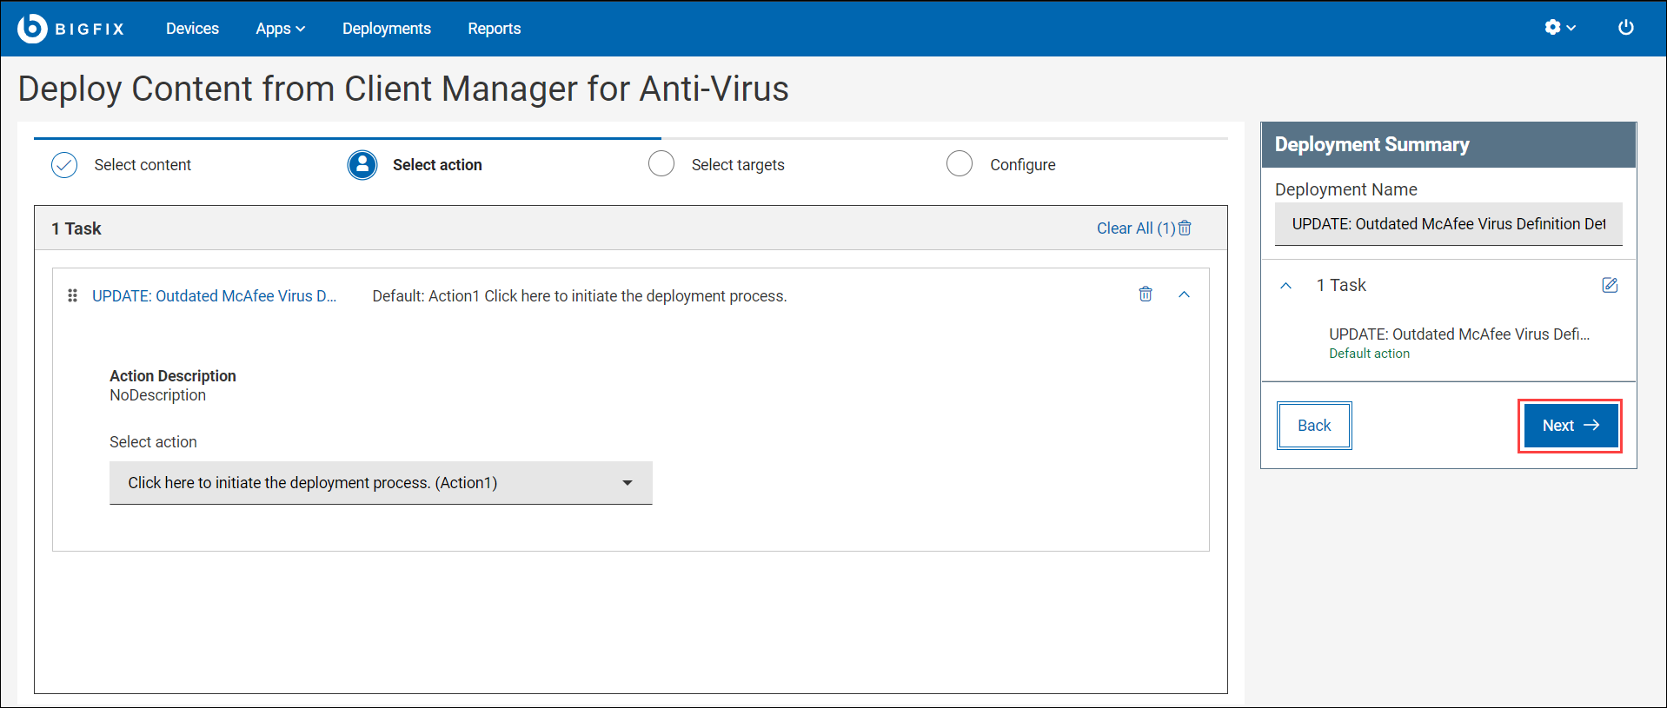This screenshot has width=1667, height=708.
Task: Grab the task drag handle icon
Action: click(x=73, y=296)
